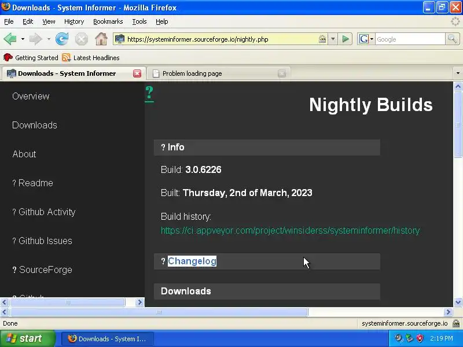Click the highlighted Changelog heading
Image resolution: width=463 pixels, height=347 pixels.
click(192, 261)
